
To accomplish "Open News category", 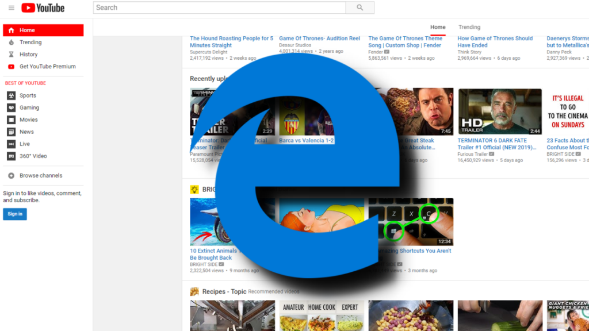I will (43, 132).
